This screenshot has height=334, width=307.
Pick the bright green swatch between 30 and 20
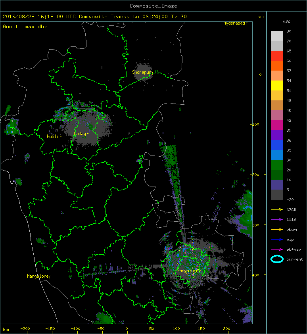(x=277, y=165)
